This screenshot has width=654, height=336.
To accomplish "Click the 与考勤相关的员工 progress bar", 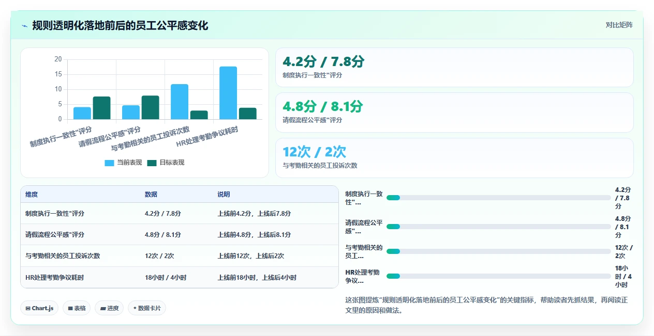I will tap(499, 251).
